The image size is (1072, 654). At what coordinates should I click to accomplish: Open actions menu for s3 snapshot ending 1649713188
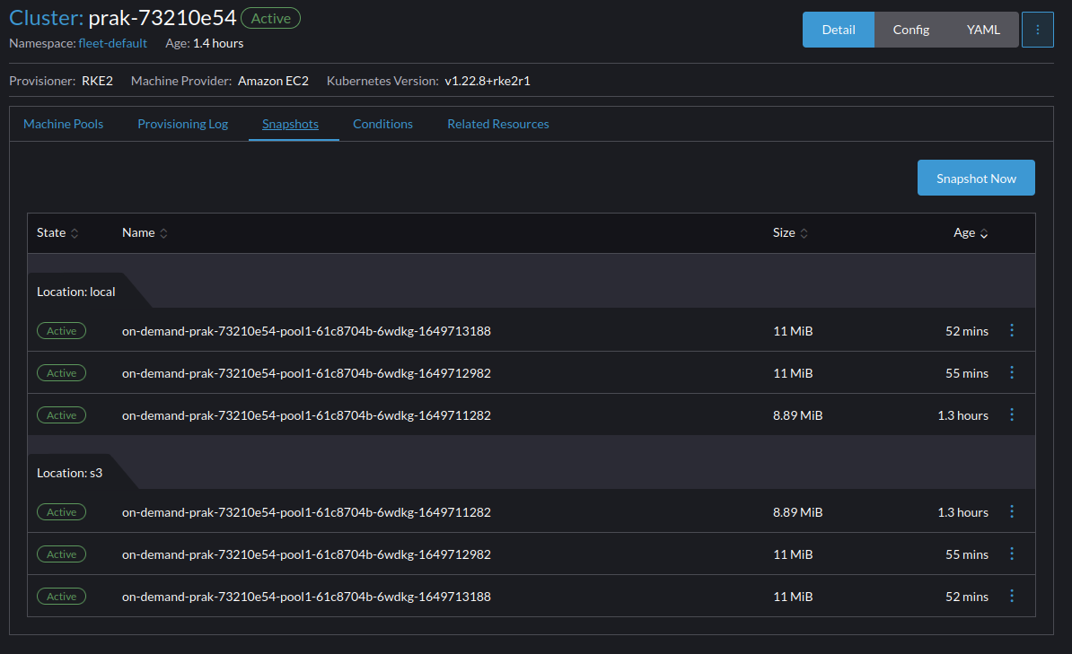[1012, 596]
